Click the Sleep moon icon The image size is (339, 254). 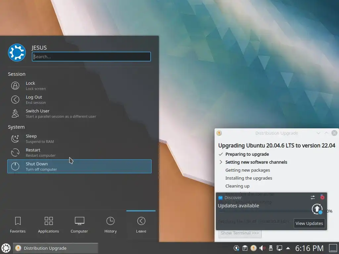[15, 139]
